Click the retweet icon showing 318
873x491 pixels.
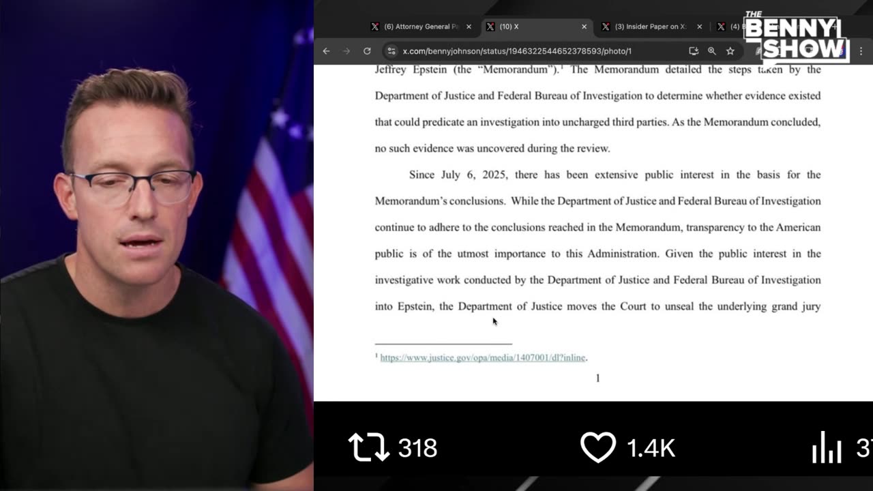click(369, 448)
